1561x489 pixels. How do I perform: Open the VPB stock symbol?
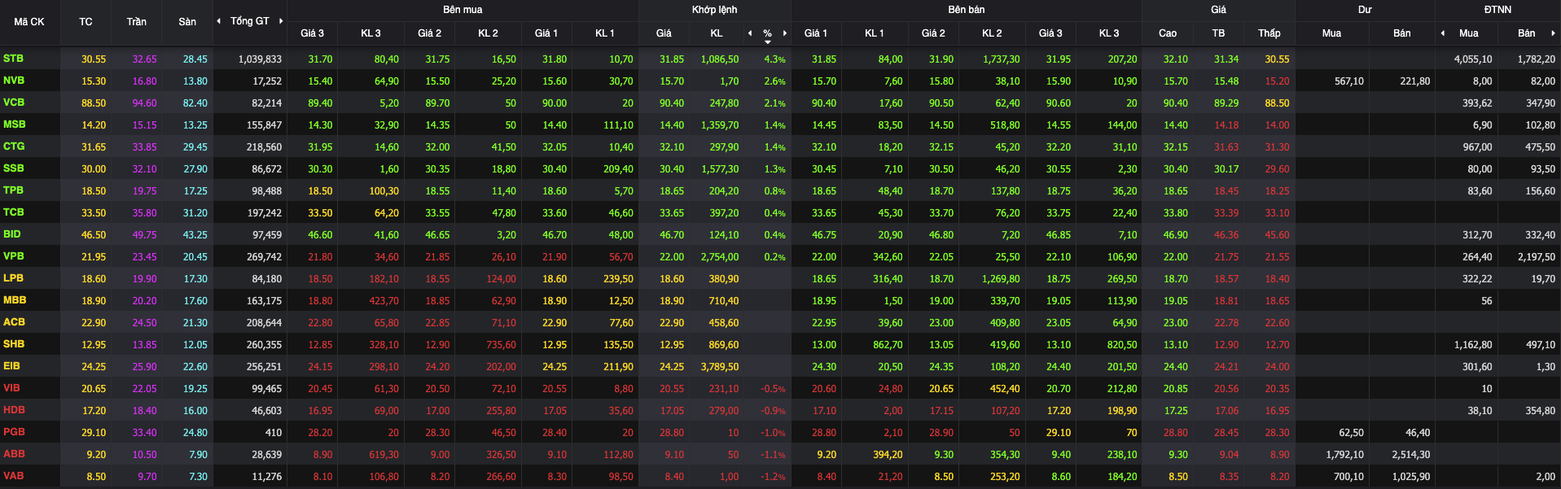[13, 256]
